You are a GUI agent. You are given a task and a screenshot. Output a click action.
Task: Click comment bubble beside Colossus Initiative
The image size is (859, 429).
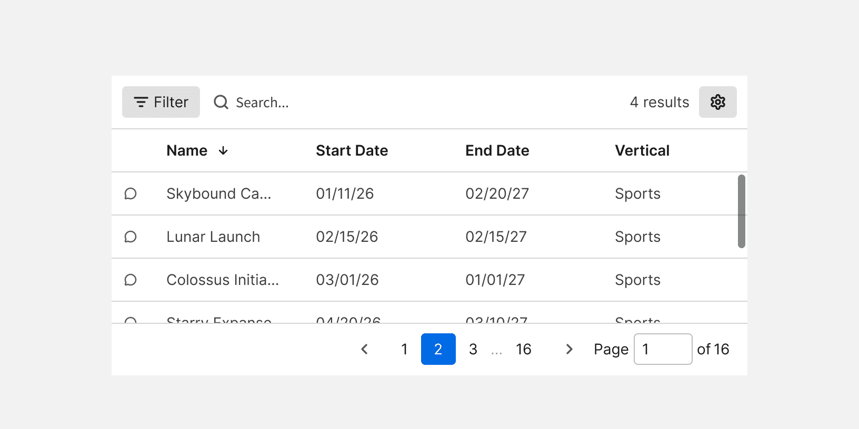pyautogui.click(x=131, y=280)
